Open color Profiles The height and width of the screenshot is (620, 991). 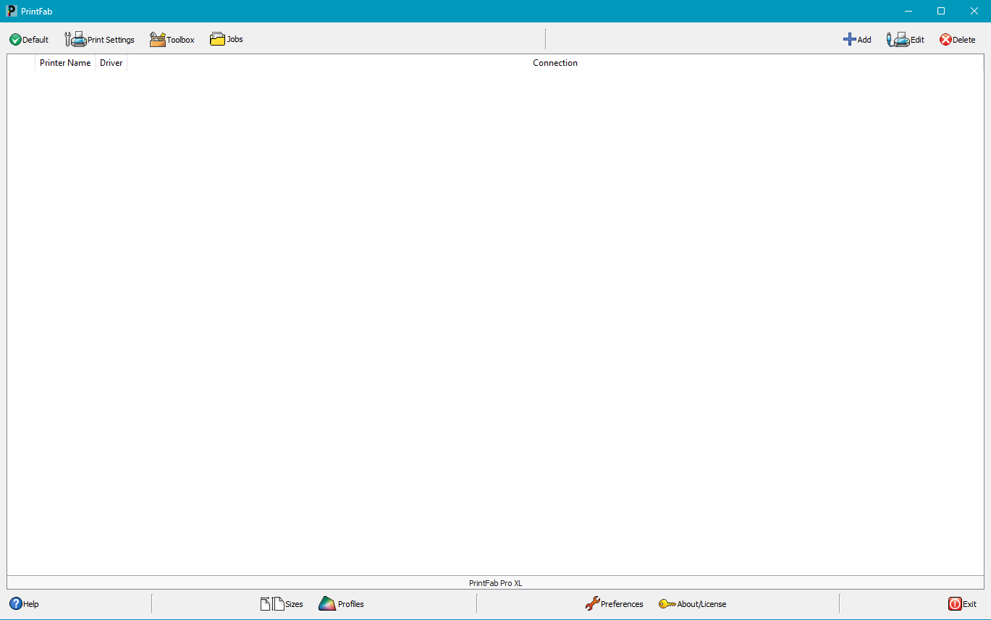pos(342,604)
